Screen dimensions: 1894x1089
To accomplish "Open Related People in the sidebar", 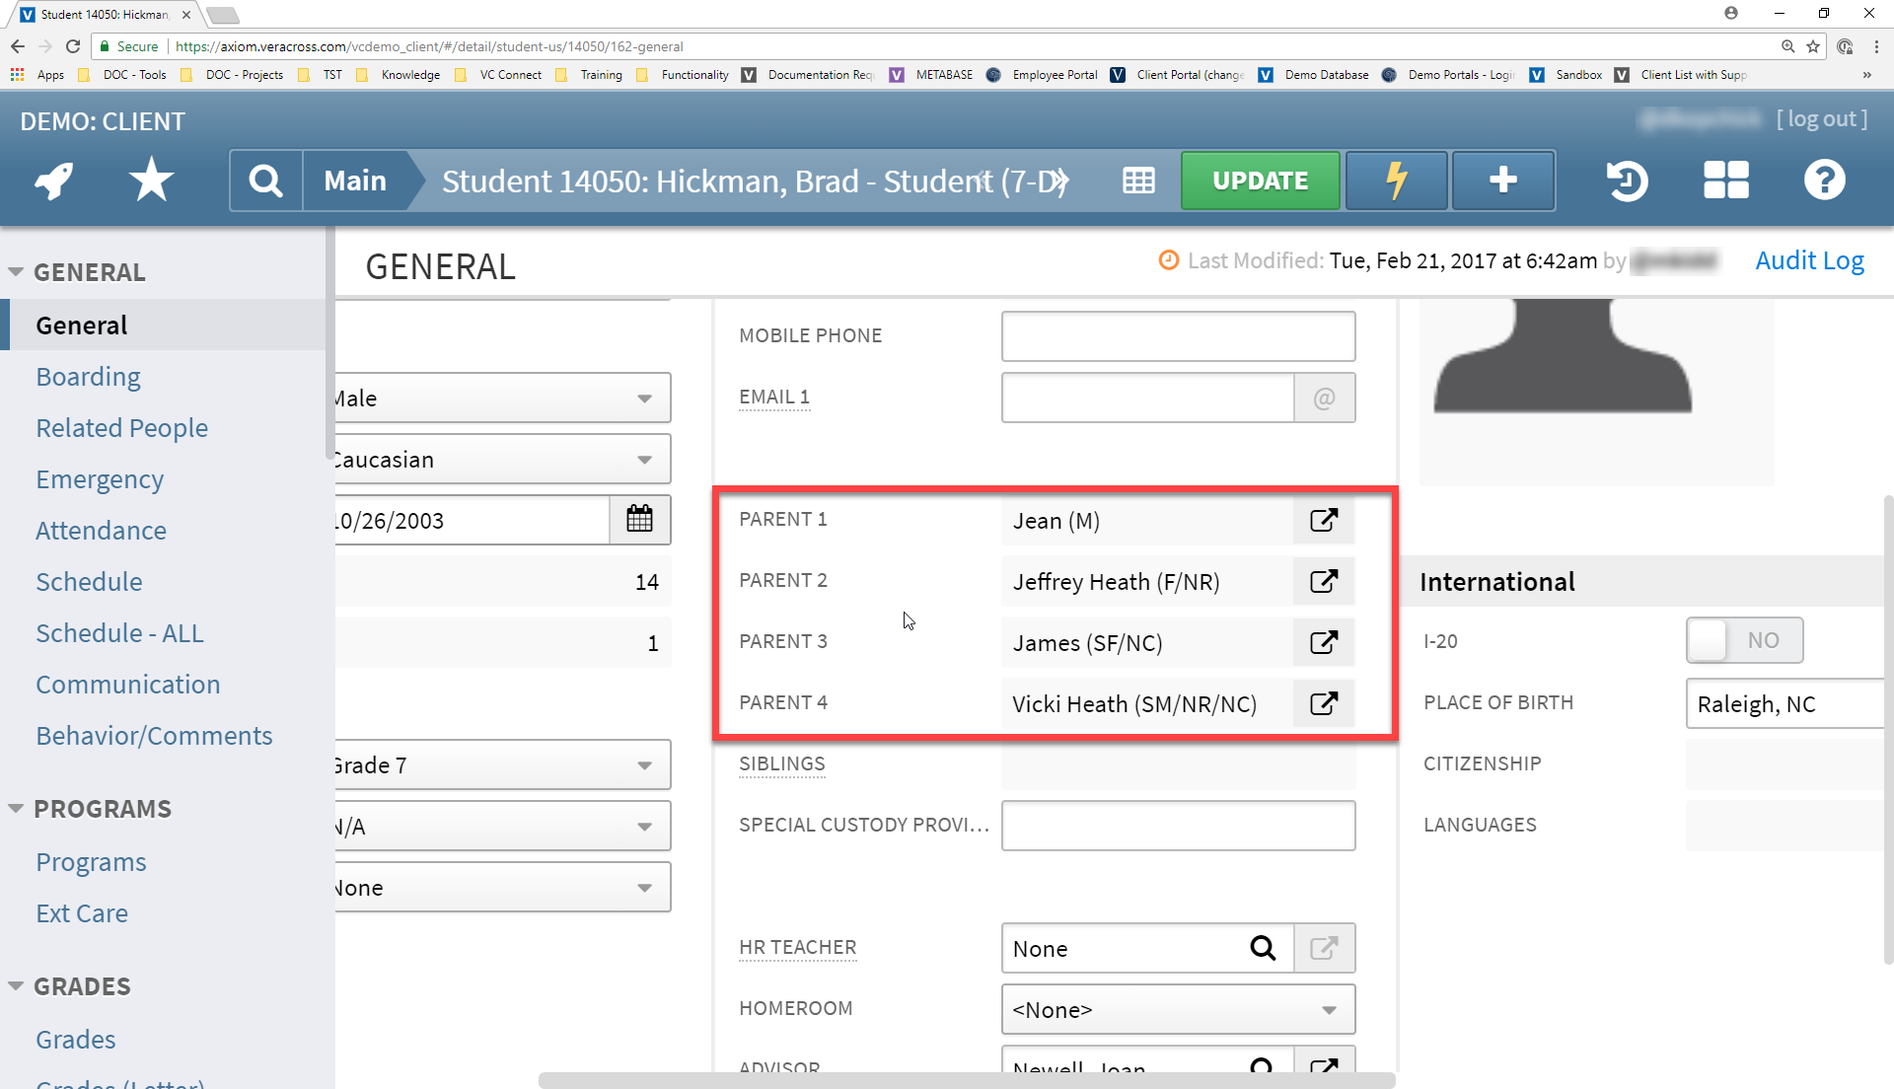I will pyautogui.click(x=122, y=428).
